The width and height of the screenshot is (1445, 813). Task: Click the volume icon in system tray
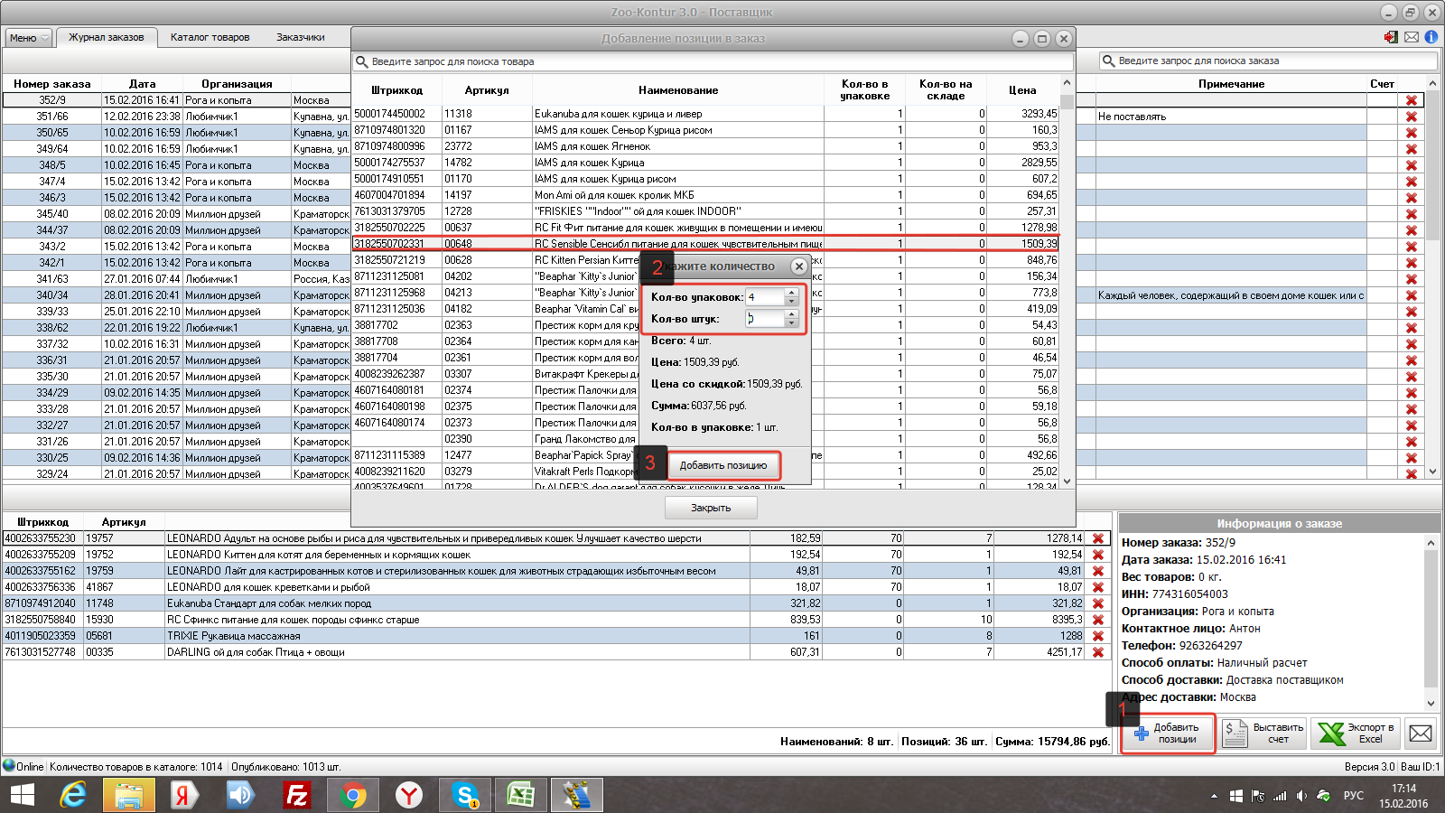click(1301, 796)
